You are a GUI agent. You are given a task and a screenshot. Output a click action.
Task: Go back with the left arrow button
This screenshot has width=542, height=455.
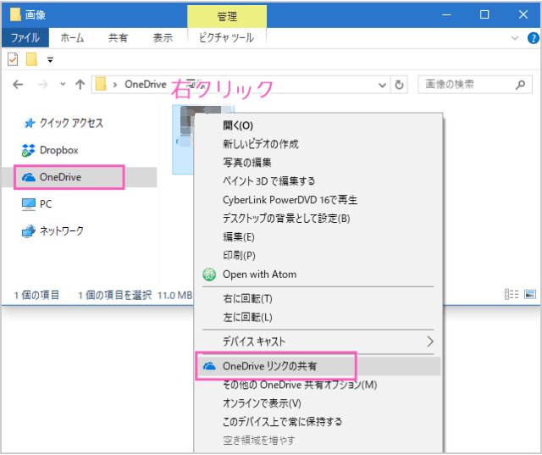click(18, 85)
